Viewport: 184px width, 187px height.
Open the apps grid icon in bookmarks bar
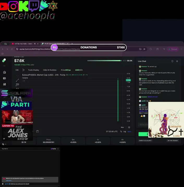click(x=3, y=54)
